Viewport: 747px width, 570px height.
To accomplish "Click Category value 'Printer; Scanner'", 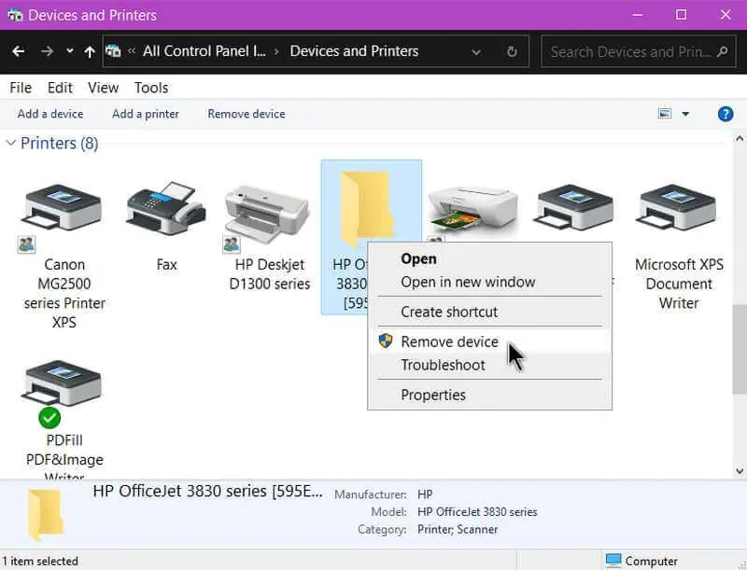I will pyautogui.click(x=458, y=530).
